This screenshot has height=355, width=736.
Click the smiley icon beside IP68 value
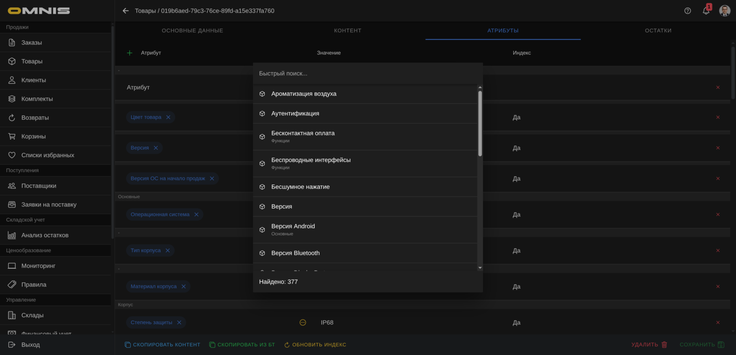point(303,322)
